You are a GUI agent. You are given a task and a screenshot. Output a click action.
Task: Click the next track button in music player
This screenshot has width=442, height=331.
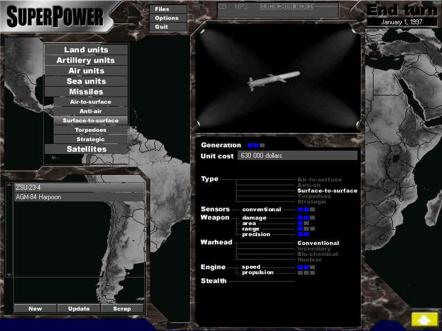[x=310, y=7]
